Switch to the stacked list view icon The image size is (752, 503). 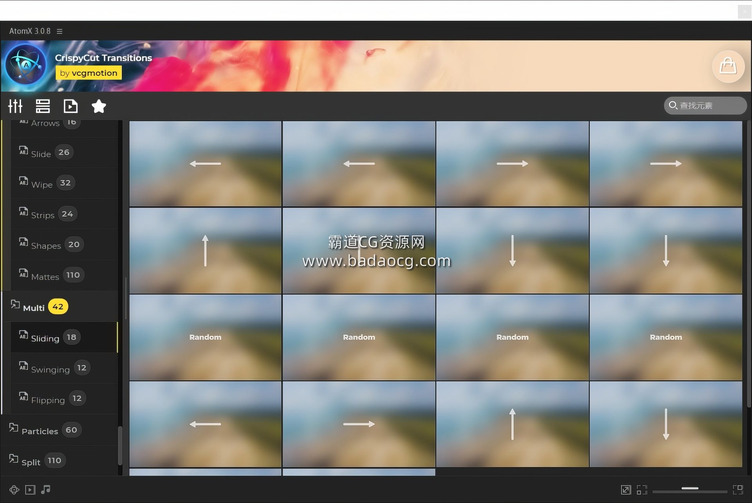click(43, 106)
